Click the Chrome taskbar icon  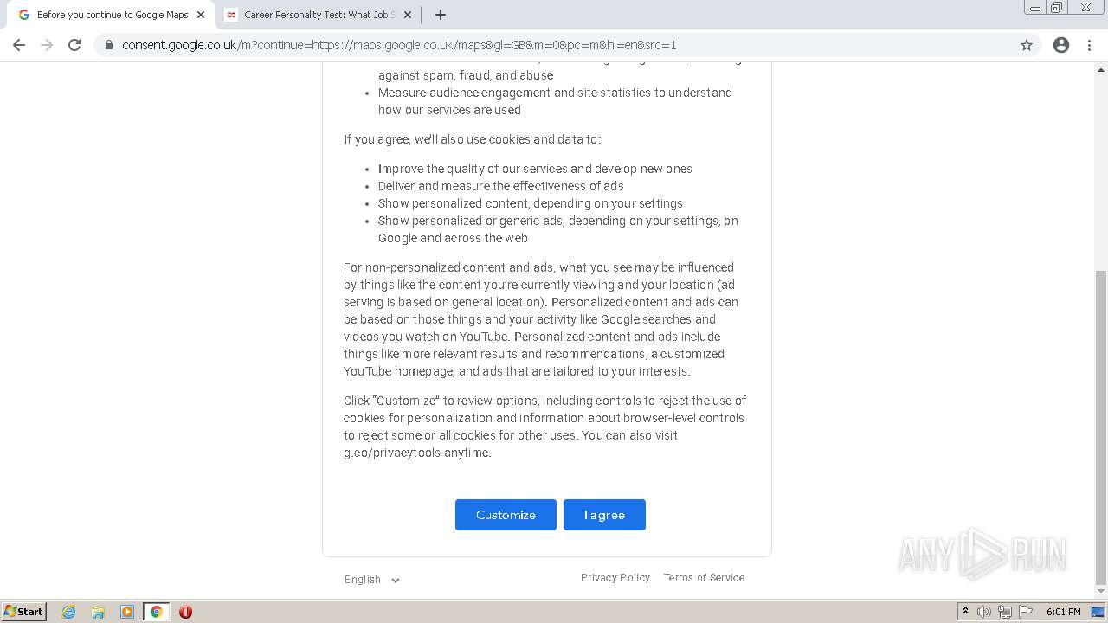[156, 612]
